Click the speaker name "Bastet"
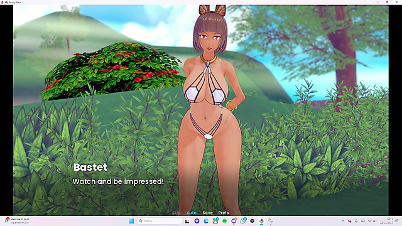Image resolution: width=402 pixels, height=226 pixels. (x=90, y=168)
